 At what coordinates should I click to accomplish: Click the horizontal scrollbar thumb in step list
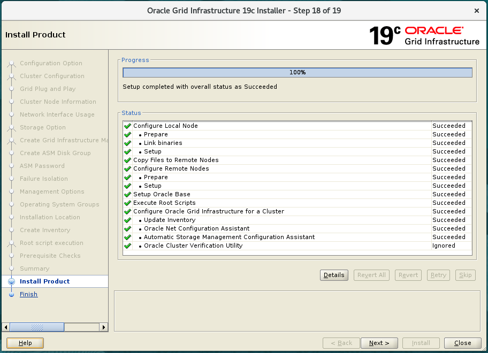[37, 327]
